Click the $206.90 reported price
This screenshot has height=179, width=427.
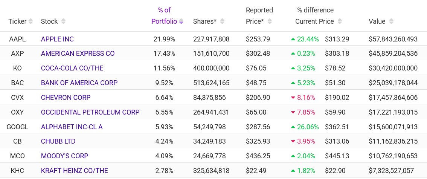click(x=258, y=98)
